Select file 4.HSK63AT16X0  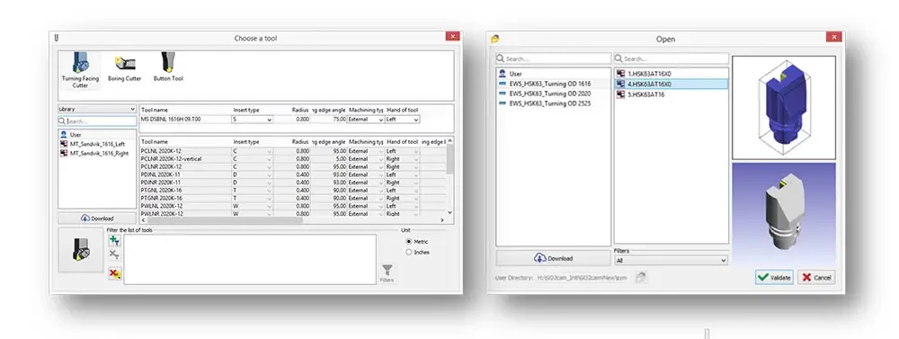coord(671,84)
